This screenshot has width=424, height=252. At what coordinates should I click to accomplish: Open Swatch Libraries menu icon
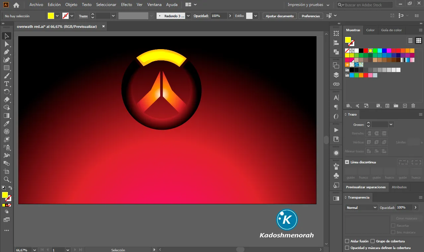point(348,106)
